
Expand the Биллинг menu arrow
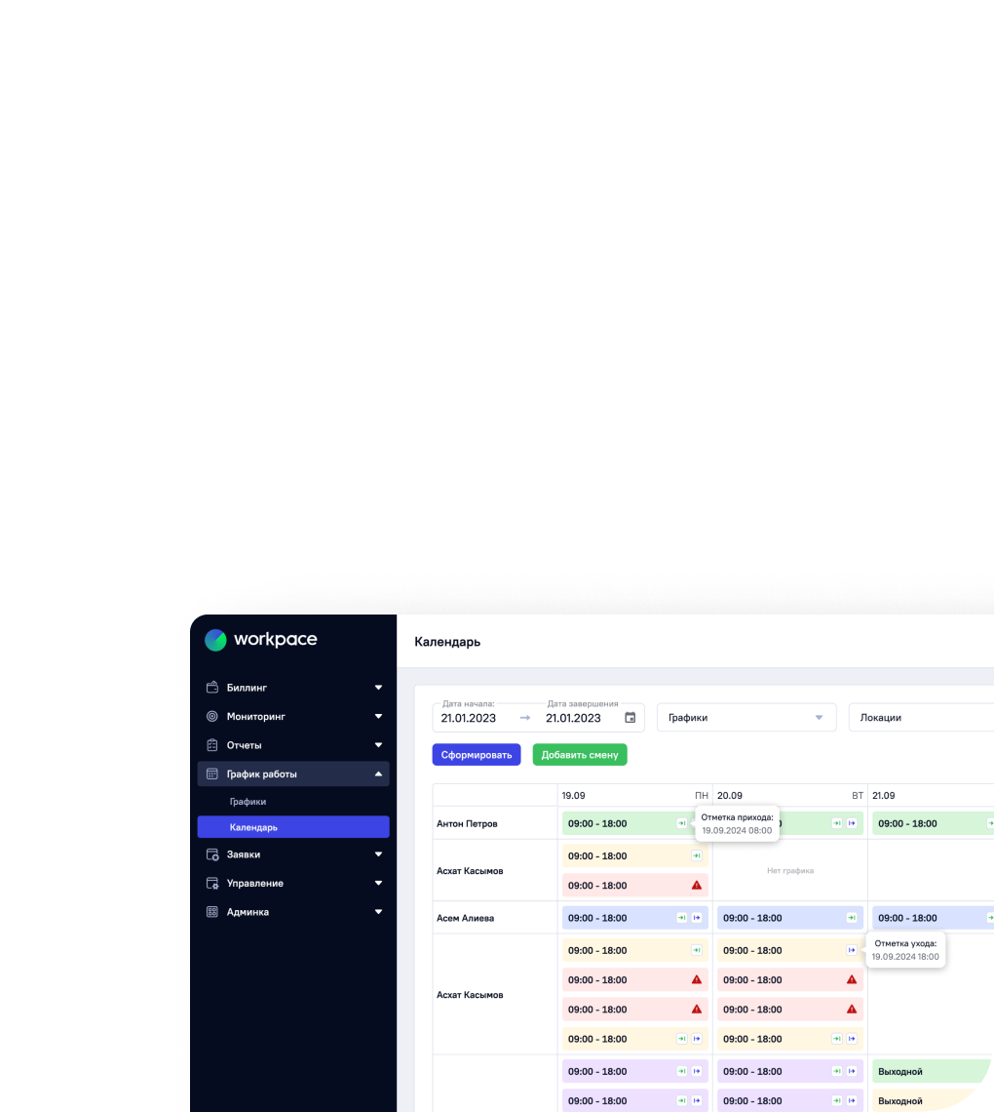point(378,688)
